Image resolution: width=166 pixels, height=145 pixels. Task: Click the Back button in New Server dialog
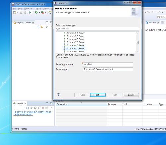82,95
